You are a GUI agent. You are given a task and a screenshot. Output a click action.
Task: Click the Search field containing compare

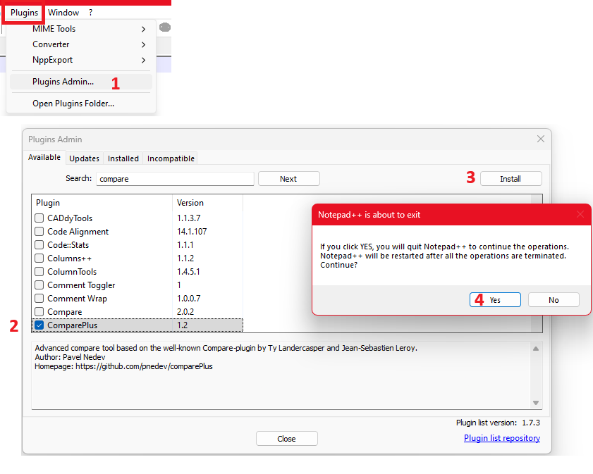pos(175,179)
